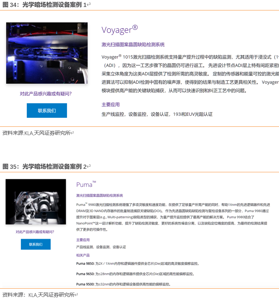Viewport: 279px width, 298px height.
Task: Click 联系我们 button under the Voyager image
Action: 47,110
